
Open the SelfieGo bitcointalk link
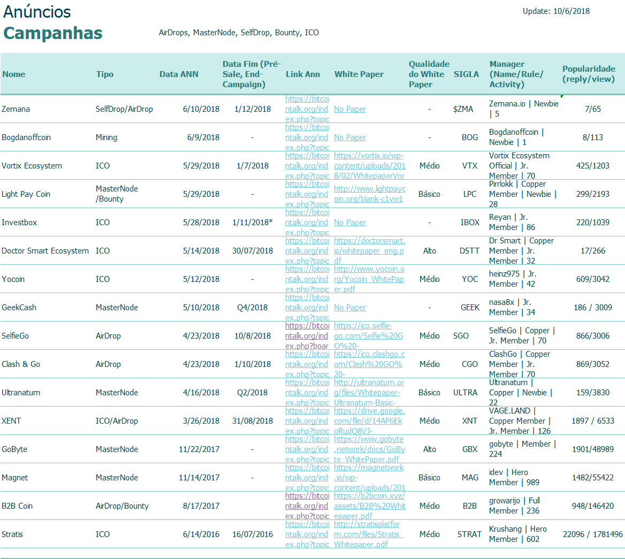[307, 335]
